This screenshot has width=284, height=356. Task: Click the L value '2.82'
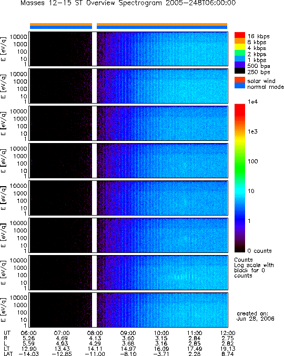pos(228,343)
